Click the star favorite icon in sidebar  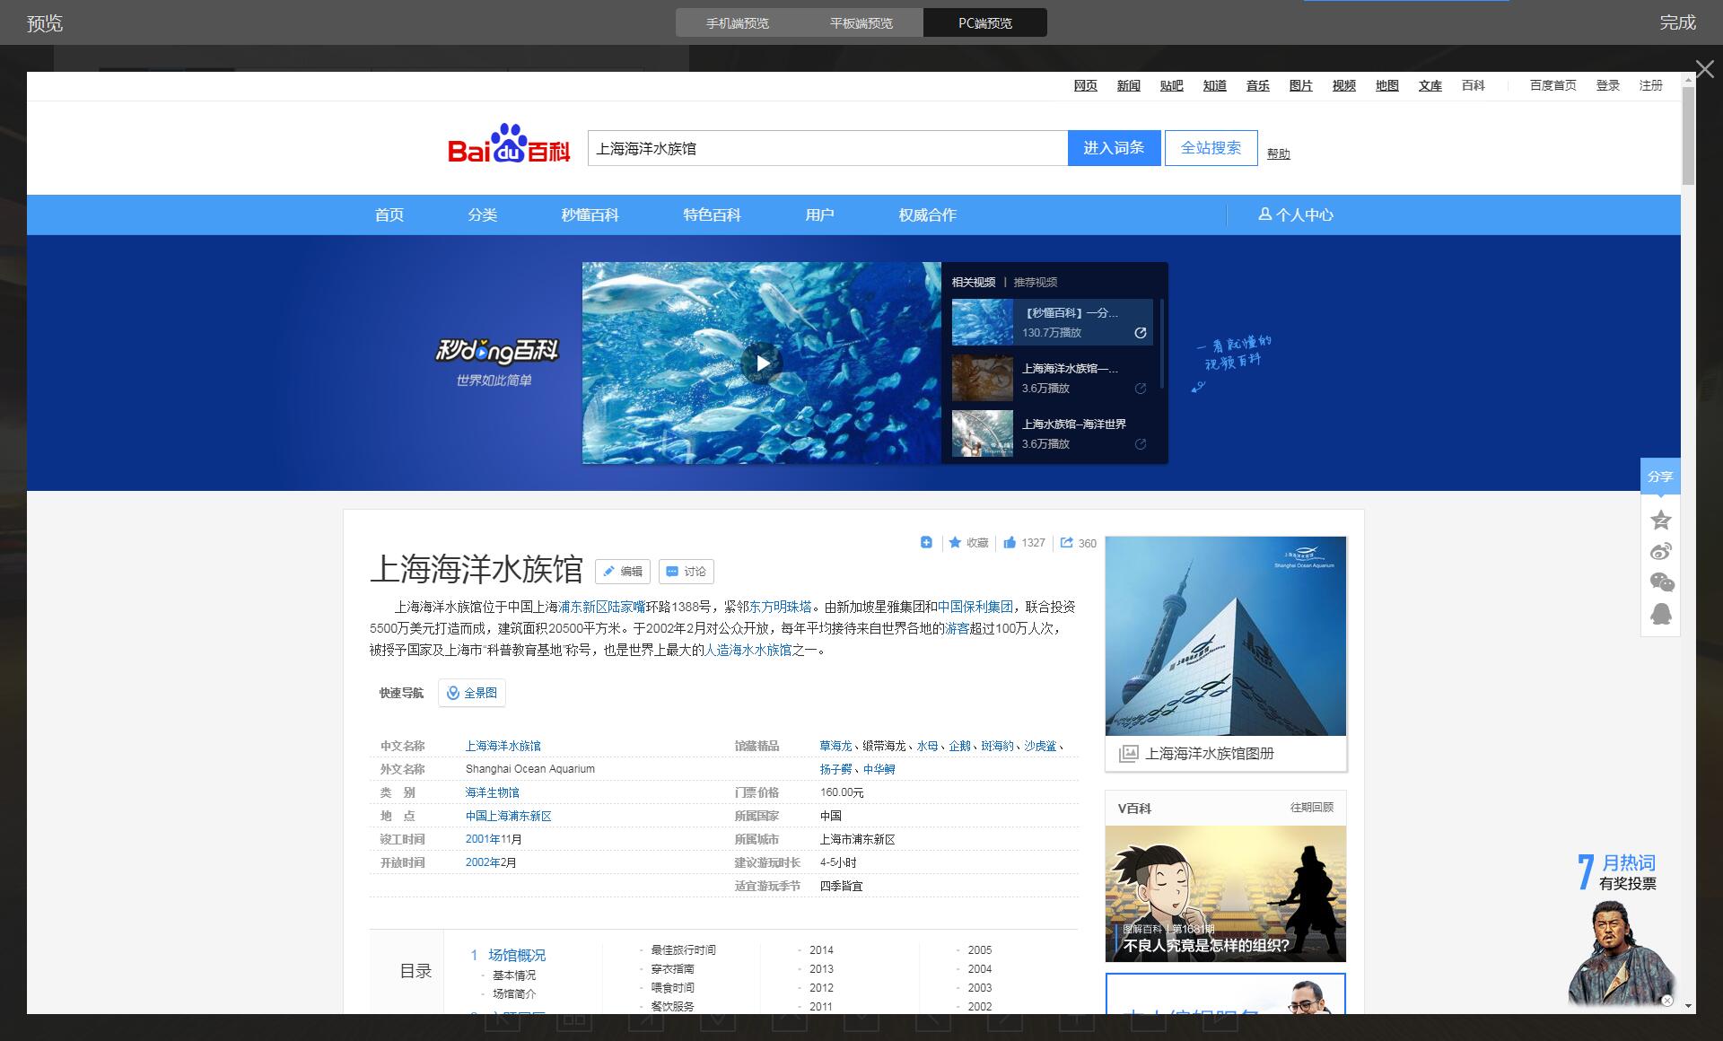click(x=1660, y=520)
